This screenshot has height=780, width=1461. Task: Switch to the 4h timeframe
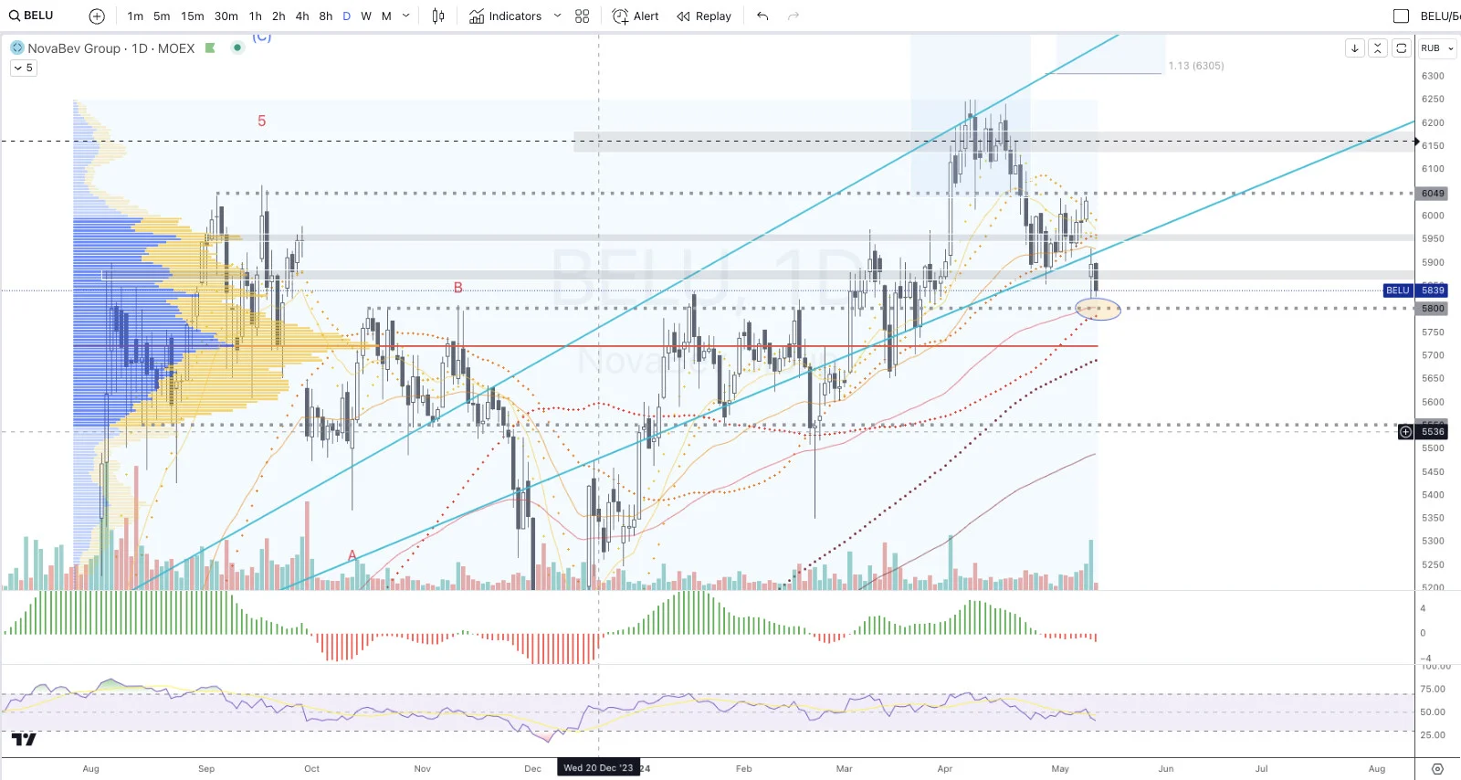pyautogui.click(x=302, y=16)
